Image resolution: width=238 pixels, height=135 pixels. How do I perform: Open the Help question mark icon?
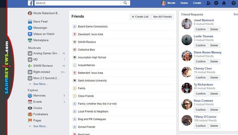(x=234, y=3)
